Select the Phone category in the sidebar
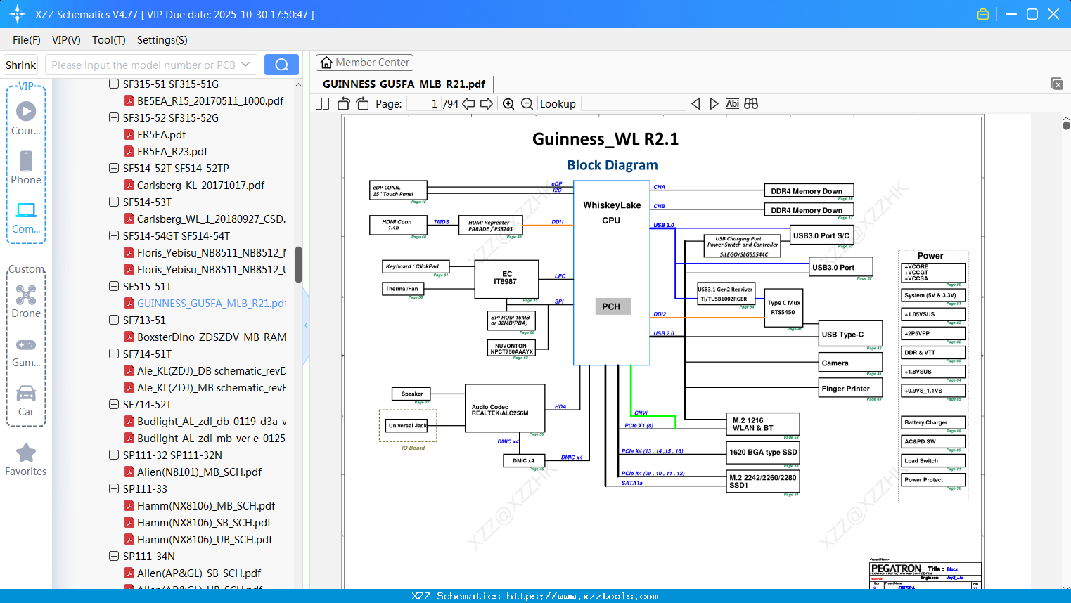 (26, 167)
